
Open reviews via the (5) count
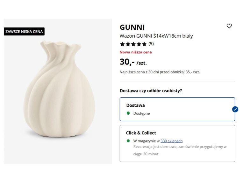coord(151,44)
